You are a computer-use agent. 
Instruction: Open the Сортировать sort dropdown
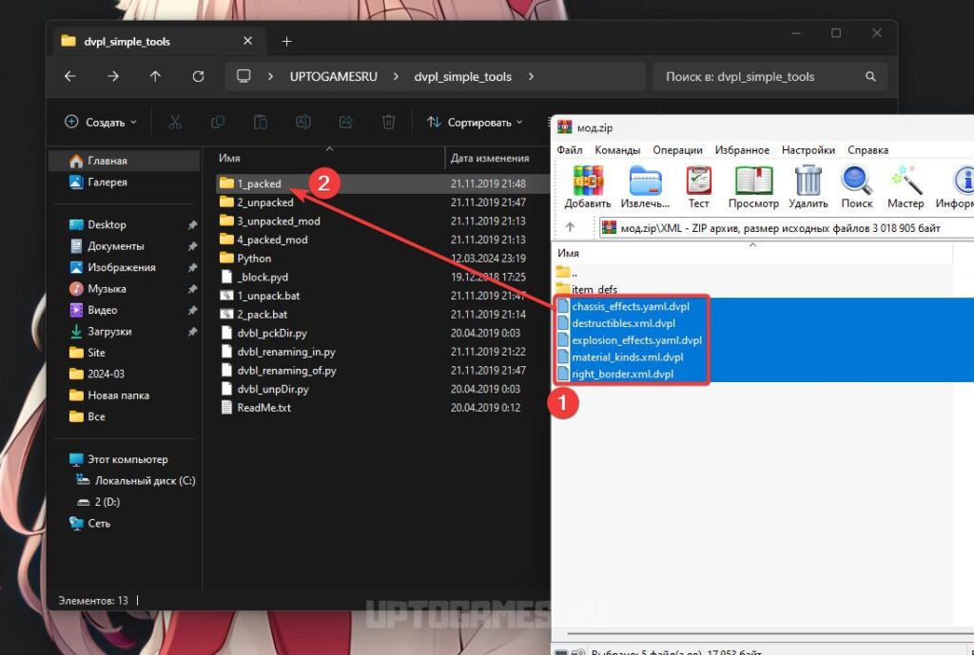tap(476, 123)
